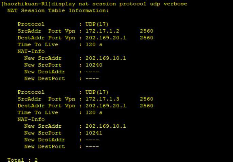Click the first session's NAT-Info label
The height and width of the screenshot is (162, 233).
click(x=31, y=51)
